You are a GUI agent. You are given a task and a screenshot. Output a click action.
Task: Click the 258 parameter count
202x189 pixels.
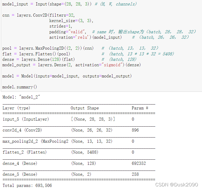pos(135,174)
